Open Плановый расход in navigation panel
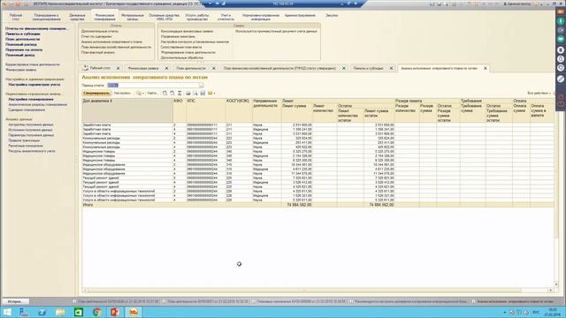 [21, 44]
